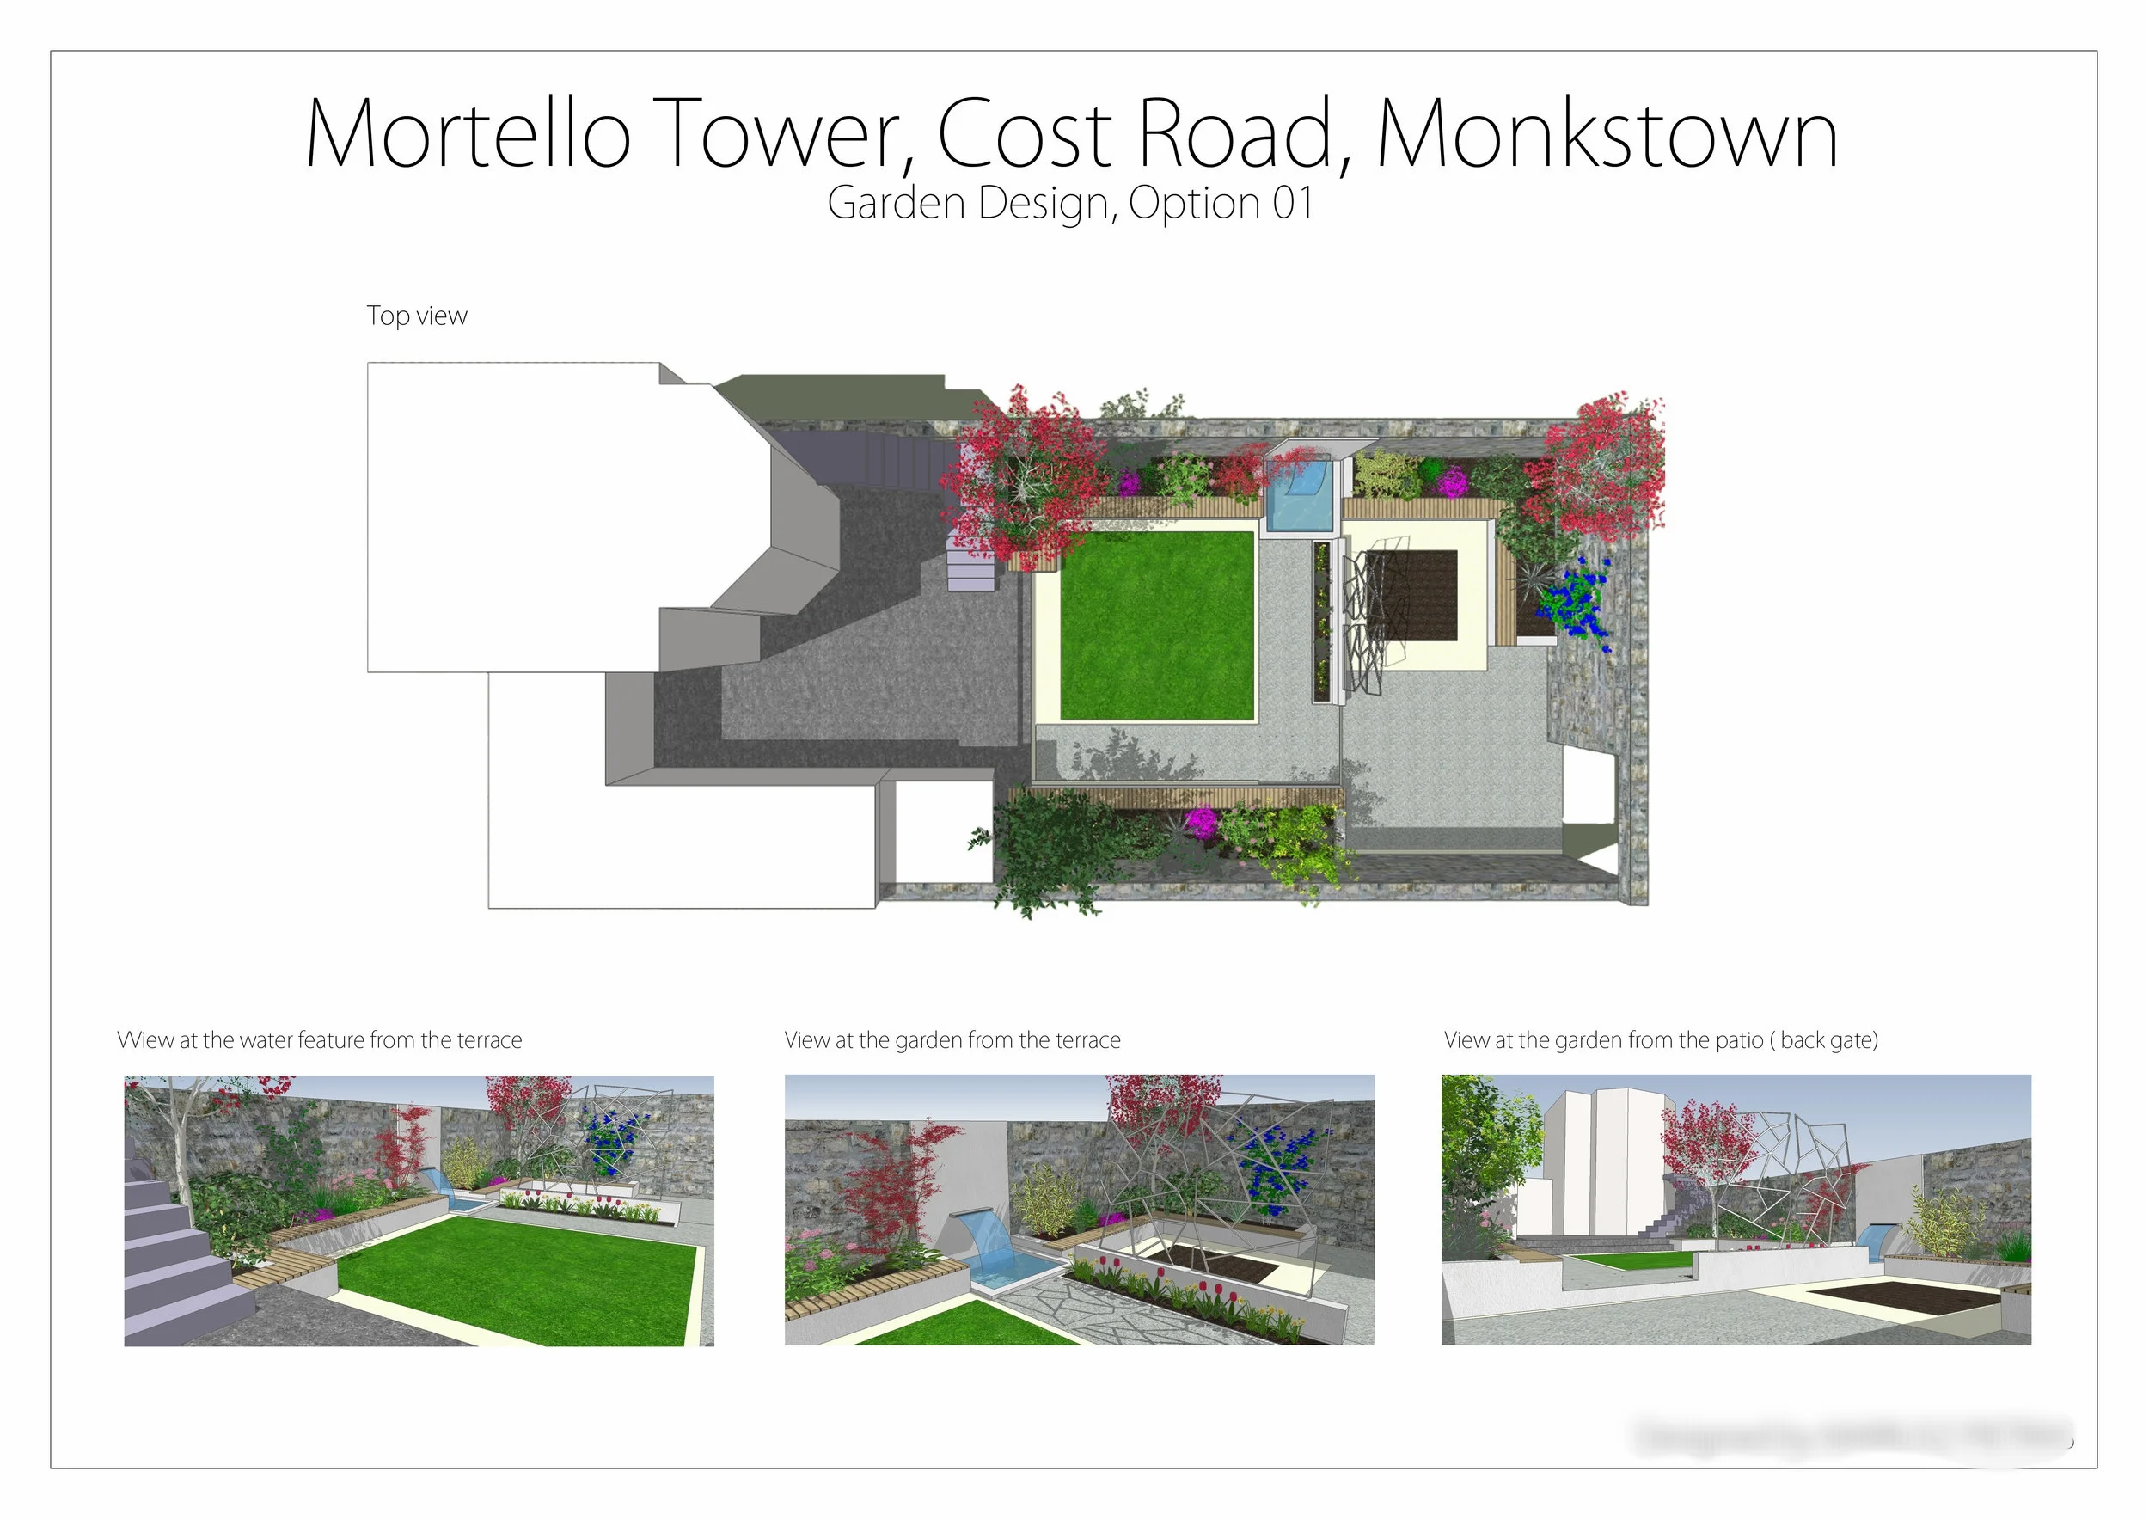Click the green lawn square in top view
2149x1520 pixels.
[x=1157, y=625]
